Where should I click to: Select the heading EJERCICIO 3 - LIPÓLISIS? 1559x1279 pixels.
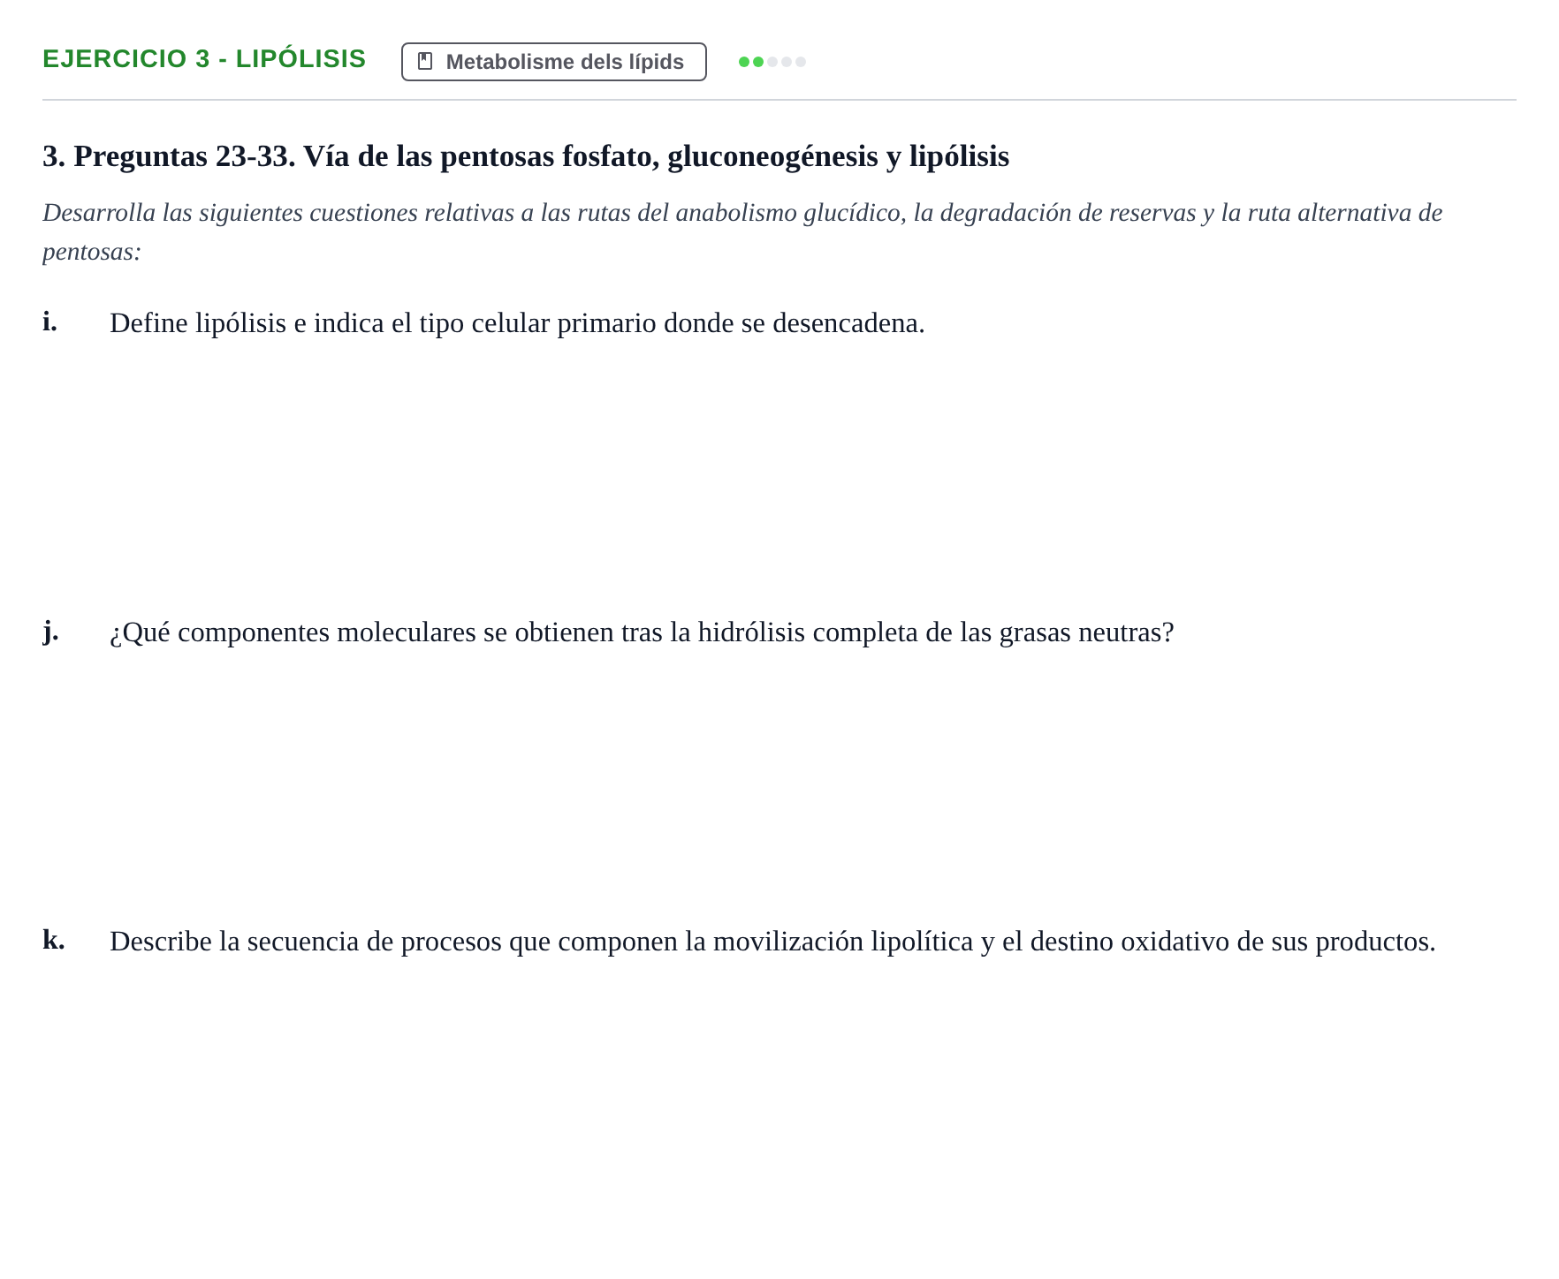click(x=204, y=59)
